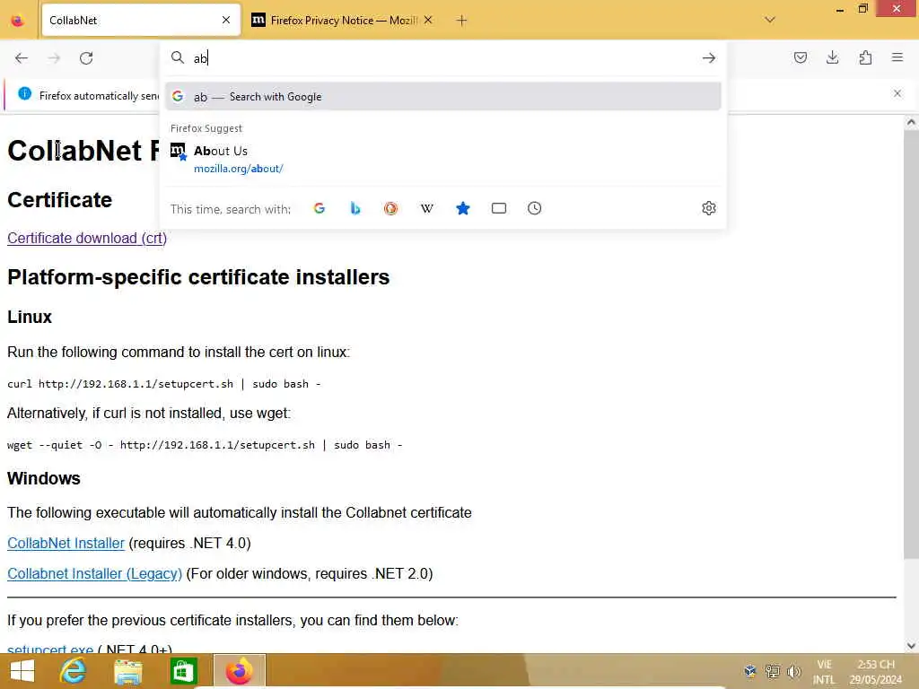This screenshot has height=689, width=919.
Task: Open the Firefox application menu
Action: [897, 57]
